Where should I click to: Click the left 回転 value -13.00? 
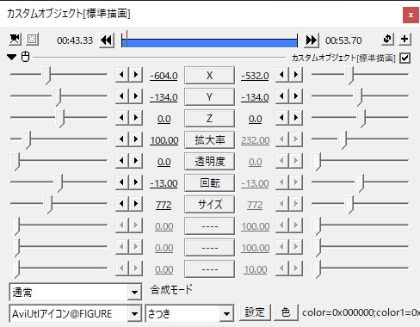click(x=164, y=183)
